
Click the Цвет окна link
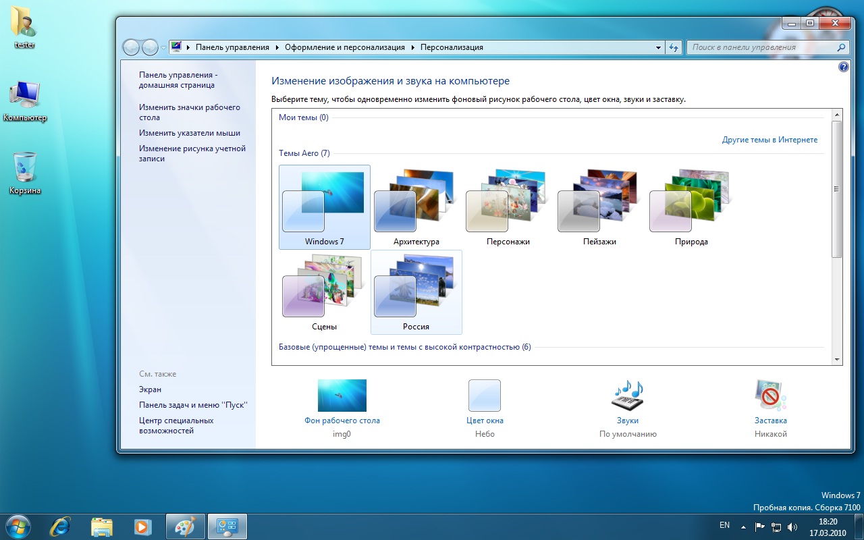(x=485, y=421)
